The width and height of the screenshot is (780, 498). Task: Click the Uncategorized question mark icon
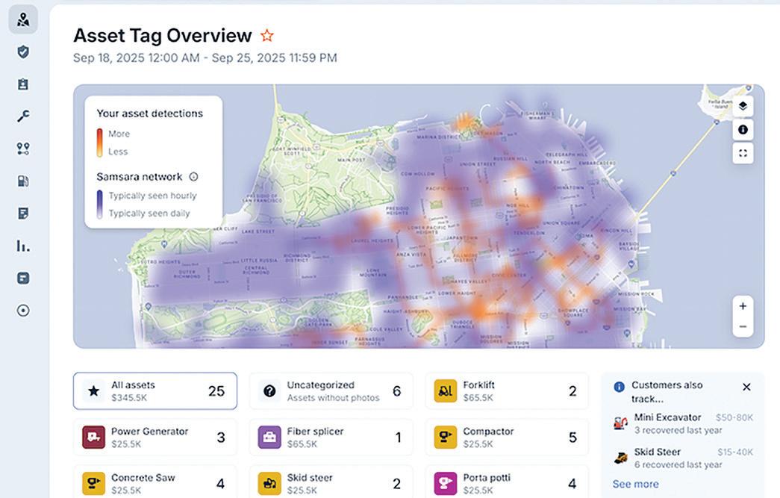point(269,391)
